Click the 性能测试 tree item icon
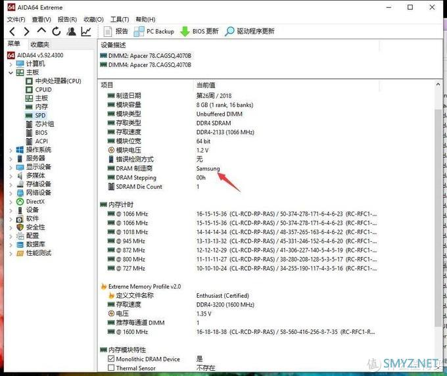This screenshot has width=447, height=376. [x=20, y=253]
